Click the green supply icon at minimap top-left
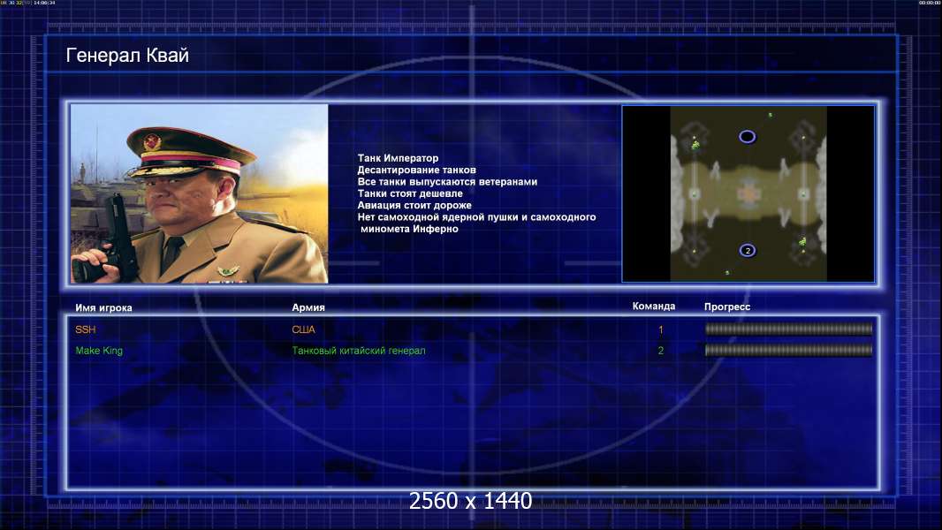The image size is (942, 530). click(x=695, y=144)
